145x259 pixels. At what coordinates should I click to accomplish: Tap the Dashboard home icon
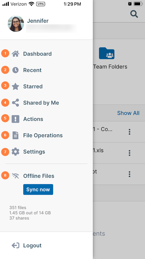[16, 54]
